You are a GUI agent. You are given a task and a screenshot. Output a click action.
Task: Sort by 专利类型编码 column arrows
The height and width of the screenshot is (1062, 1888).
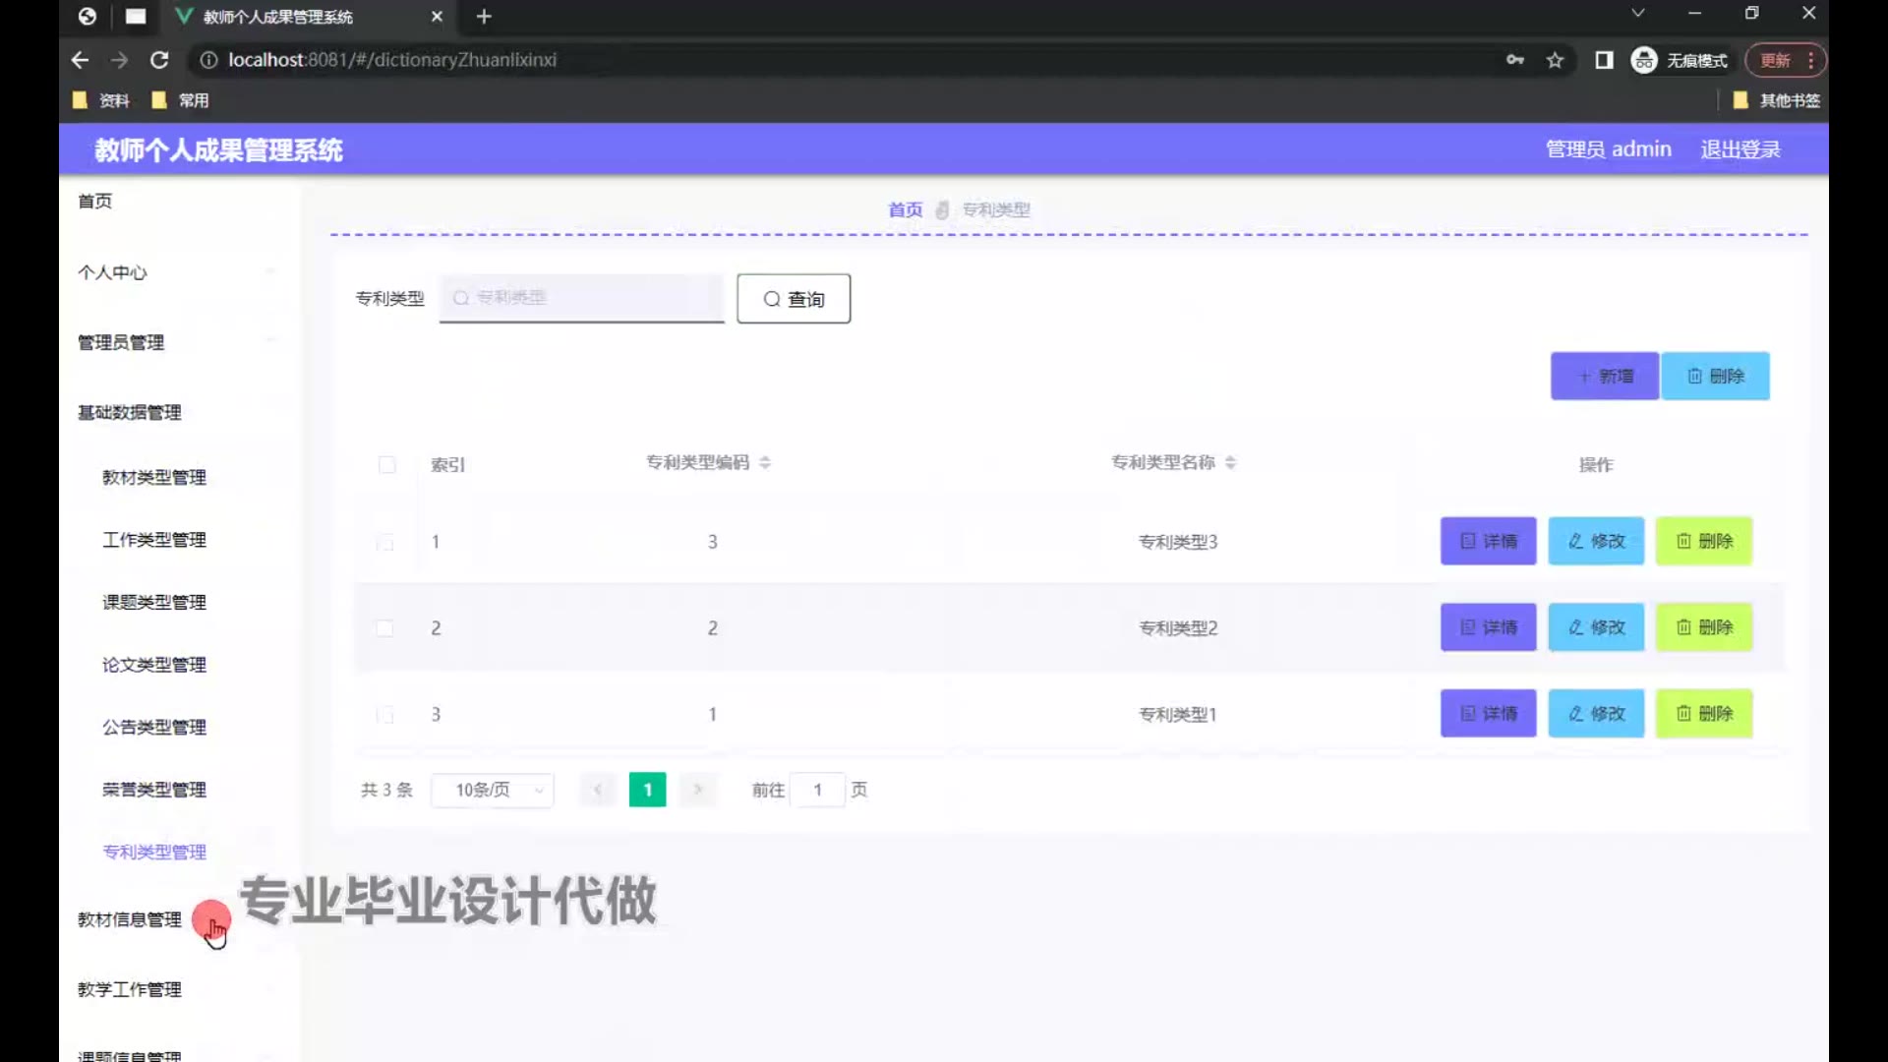pyautogui.click(x=765, y=462)
